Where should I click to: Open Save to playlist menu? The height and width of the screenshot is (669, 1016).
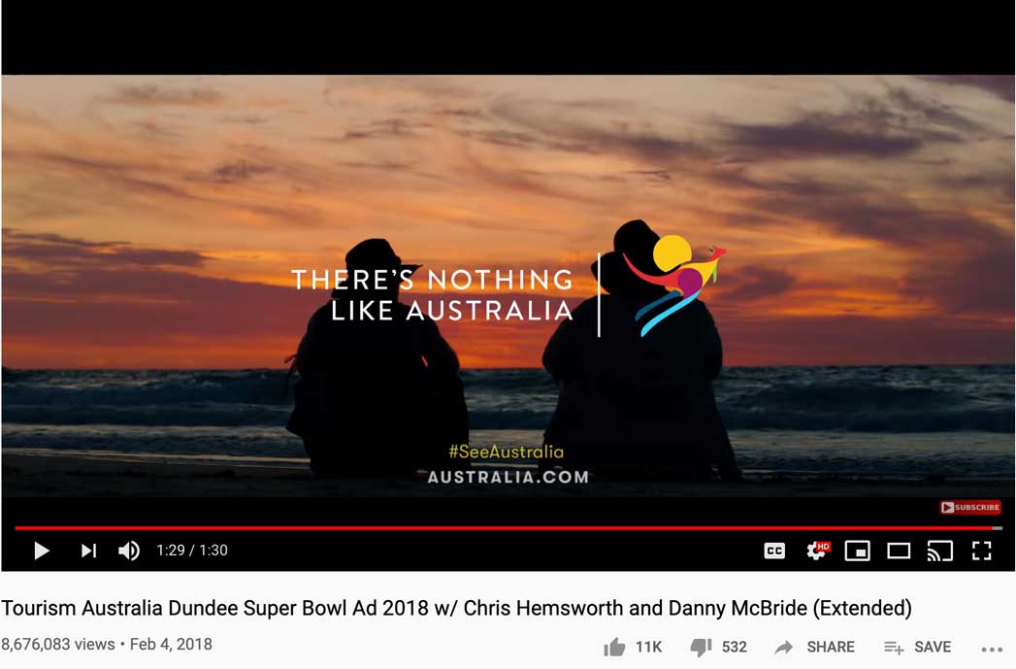pyautogui.click(x=918, y=647)
